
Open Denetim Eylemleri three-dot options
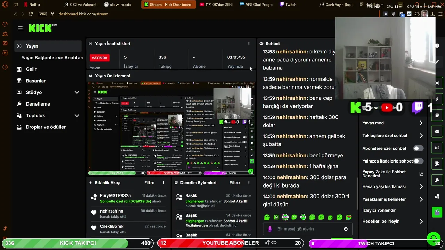249,183
